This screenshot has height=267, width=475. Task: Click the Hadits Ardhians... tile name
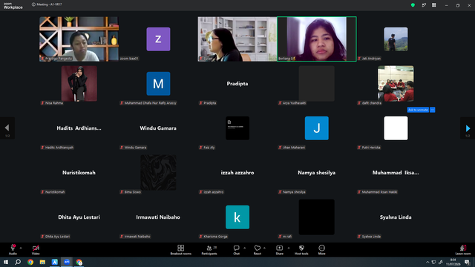79,128
